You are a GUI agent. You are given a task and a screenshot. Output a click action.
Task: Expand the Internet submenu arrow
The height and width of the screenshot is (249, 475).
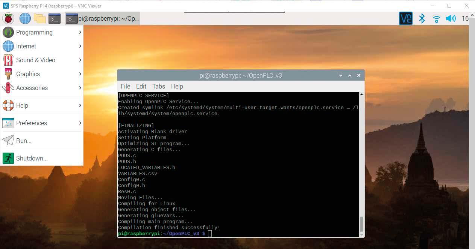pyautogui.click(x=80, y=46)
